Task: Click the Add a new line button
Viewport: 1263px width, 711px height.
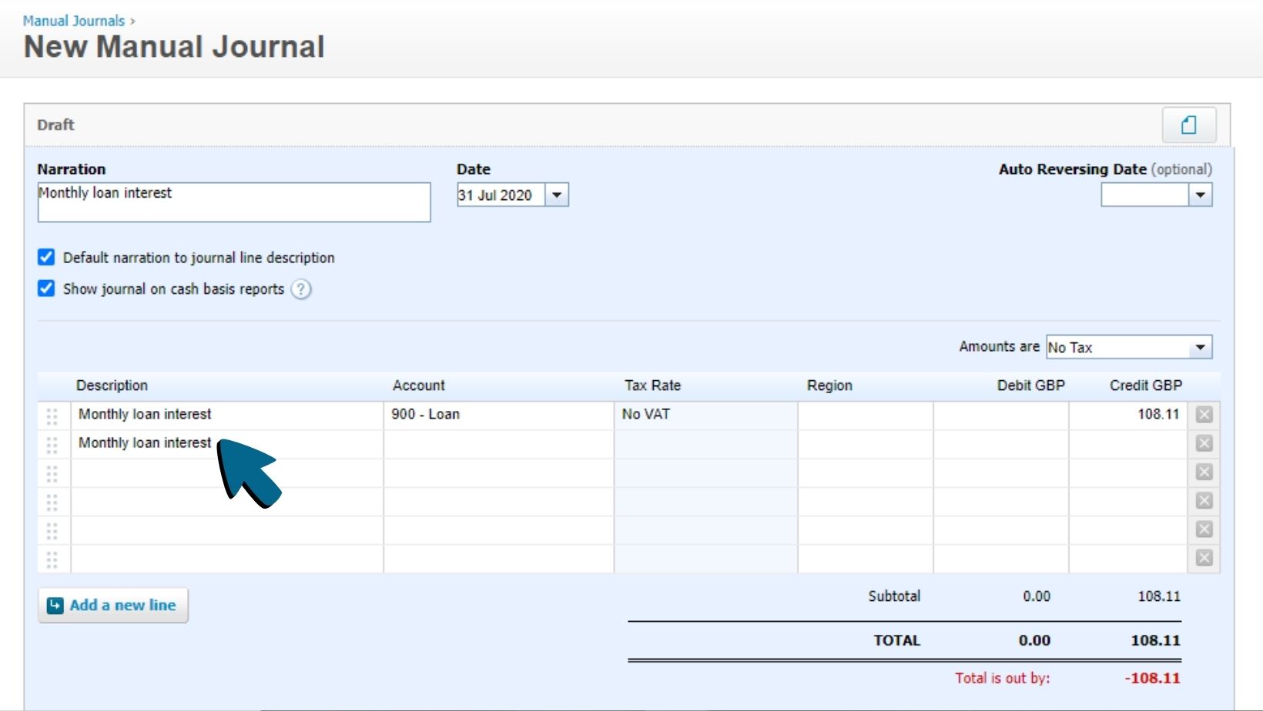Action: [112, 605]
